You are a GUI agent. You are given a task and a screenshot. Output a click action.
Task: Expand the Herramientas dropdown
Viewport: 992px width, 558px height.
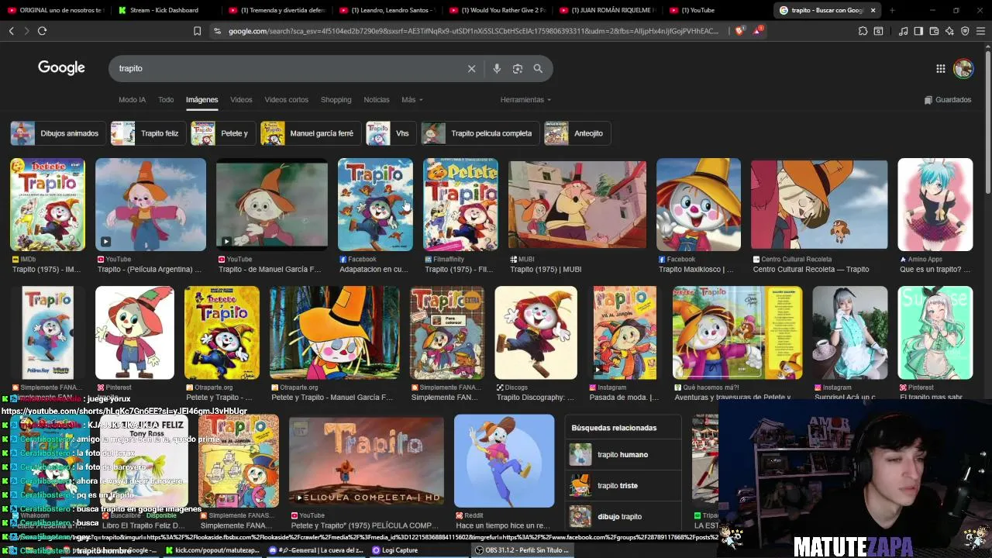525,100
